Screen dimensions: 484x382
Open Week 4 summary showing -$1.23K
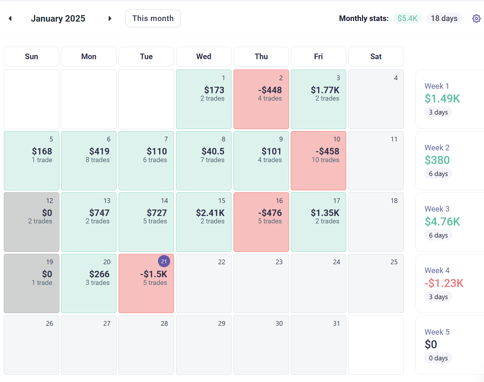[x=449, y=283]
